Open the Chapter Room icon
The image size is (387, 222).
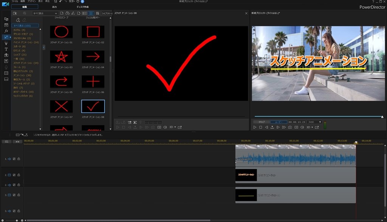(x=6, y=73)
